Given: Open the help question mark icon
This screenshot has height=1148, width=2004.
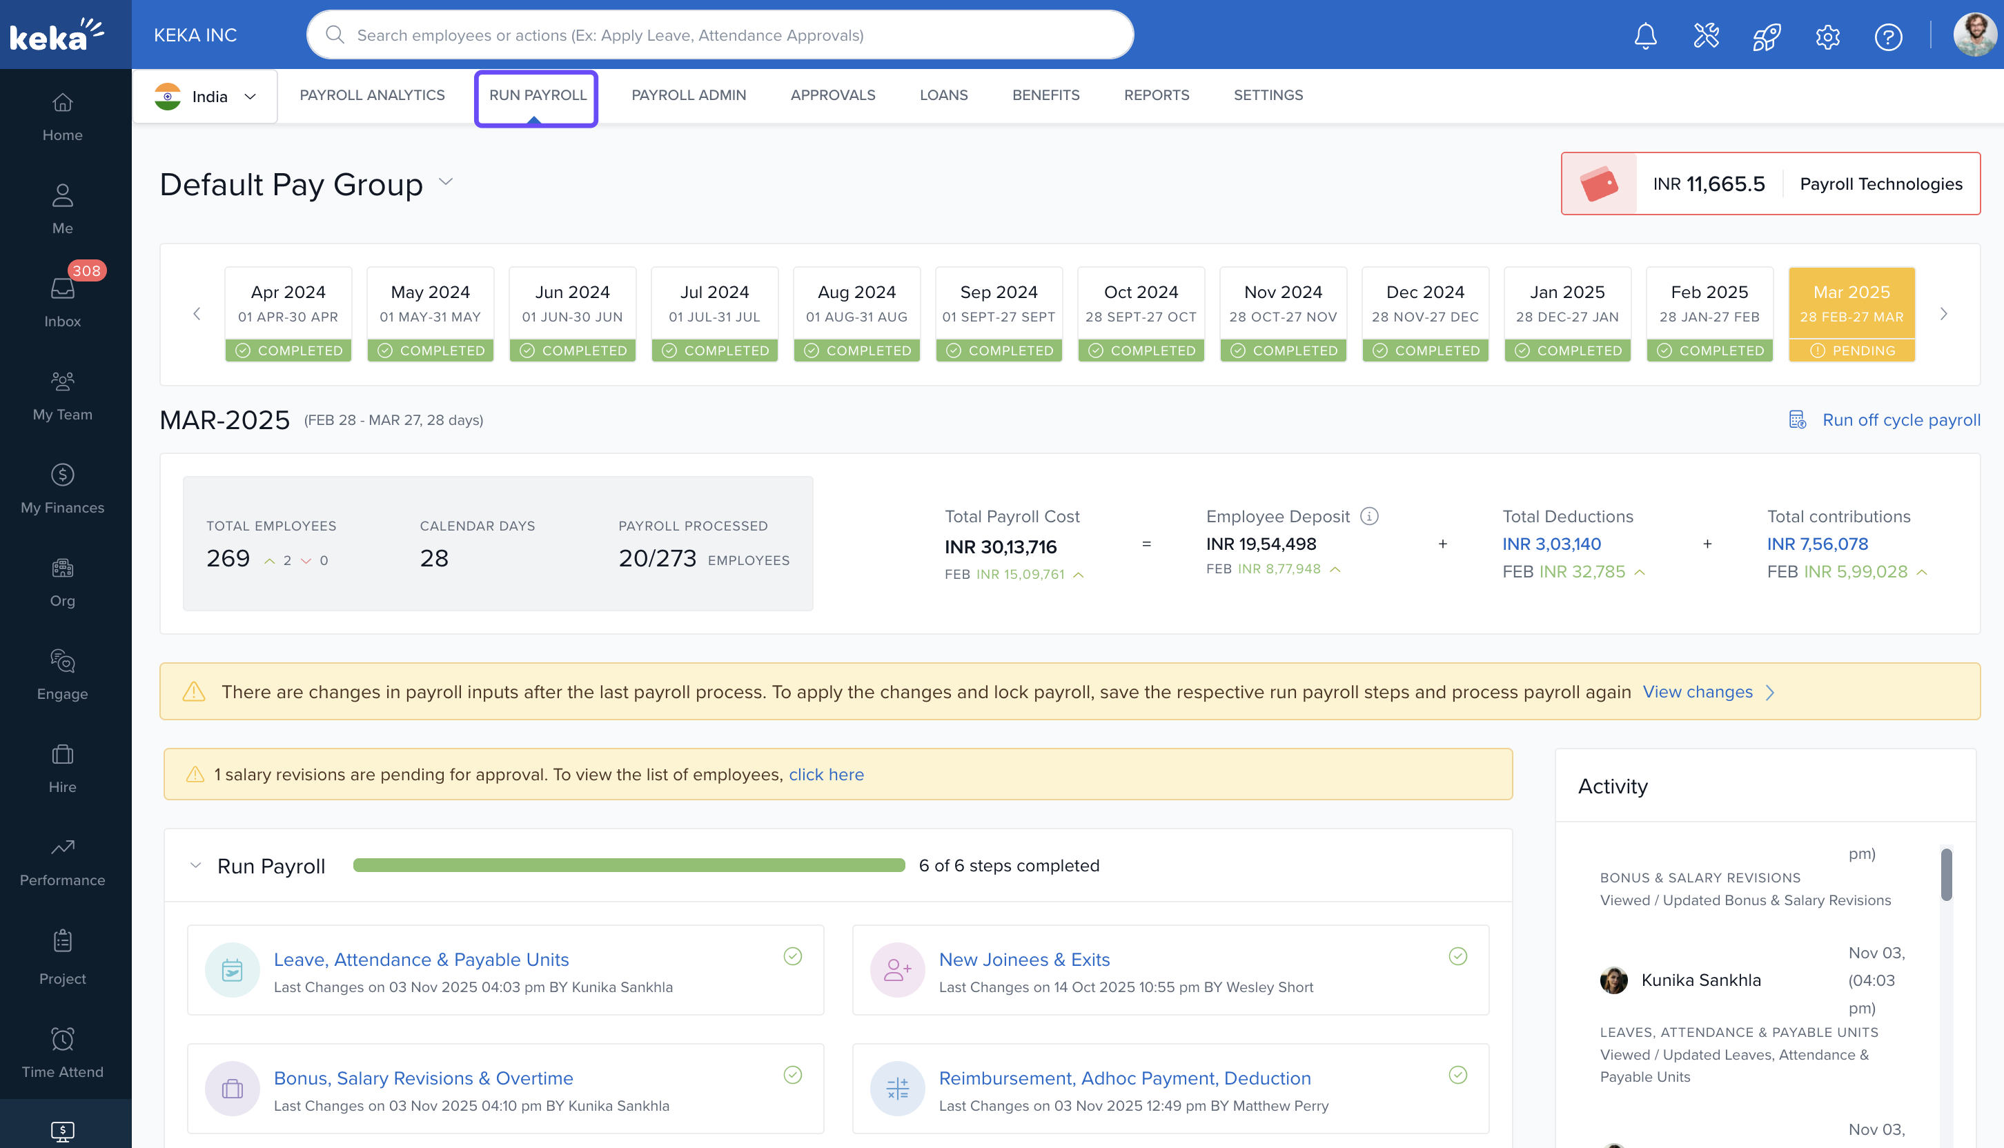Looking at the screenshot, I should [x=1888, y=35].
